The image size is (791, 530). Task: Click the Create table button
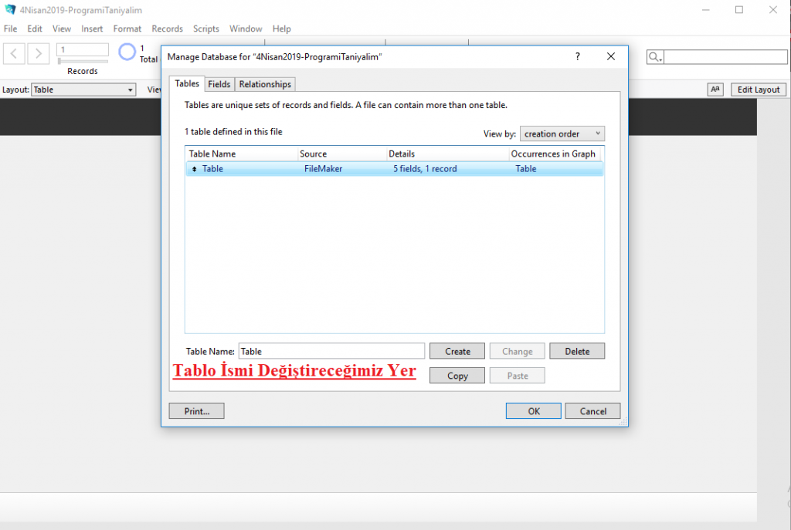coord(457,351)
